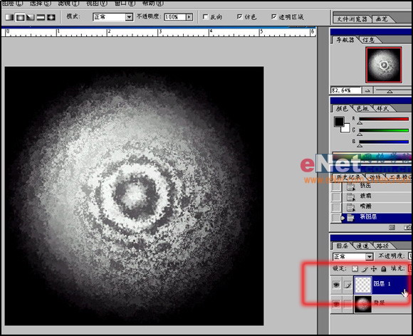Toggle the 仿色 checkbox
Screen dimensions: 413x336
[x=240, y=17]
